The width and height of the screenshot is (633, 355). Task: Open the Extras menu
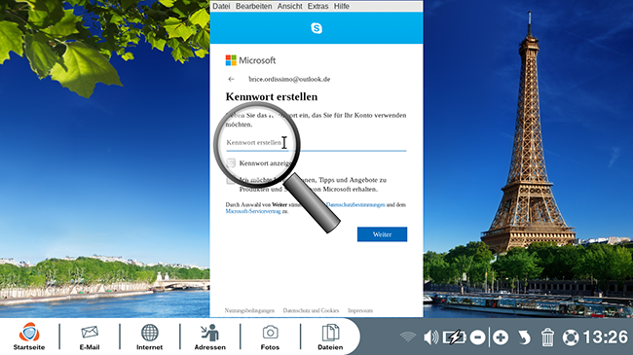tap(317, 6)
